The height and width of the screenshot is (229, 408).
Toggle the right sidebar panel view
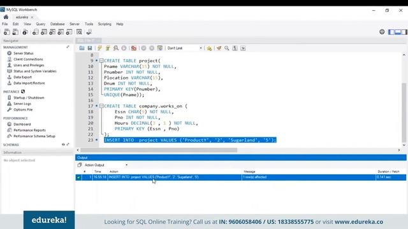(404, 32)
